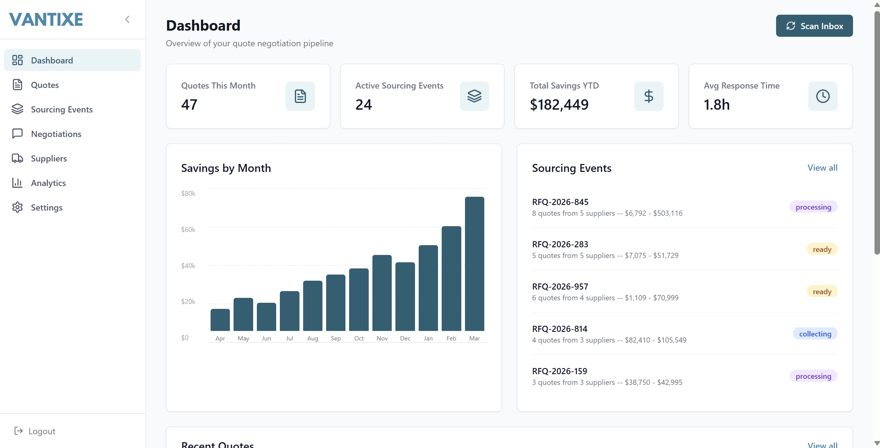Open the Quotes page from sidebar
Screen dimensions: 880x448
pos(45,85)
